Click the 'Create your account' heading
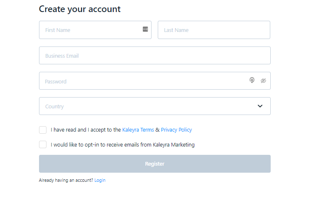 [x=80, y=9]
